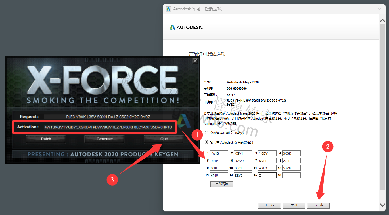Click activation code box 9 containing 06KF

point(219,168)
